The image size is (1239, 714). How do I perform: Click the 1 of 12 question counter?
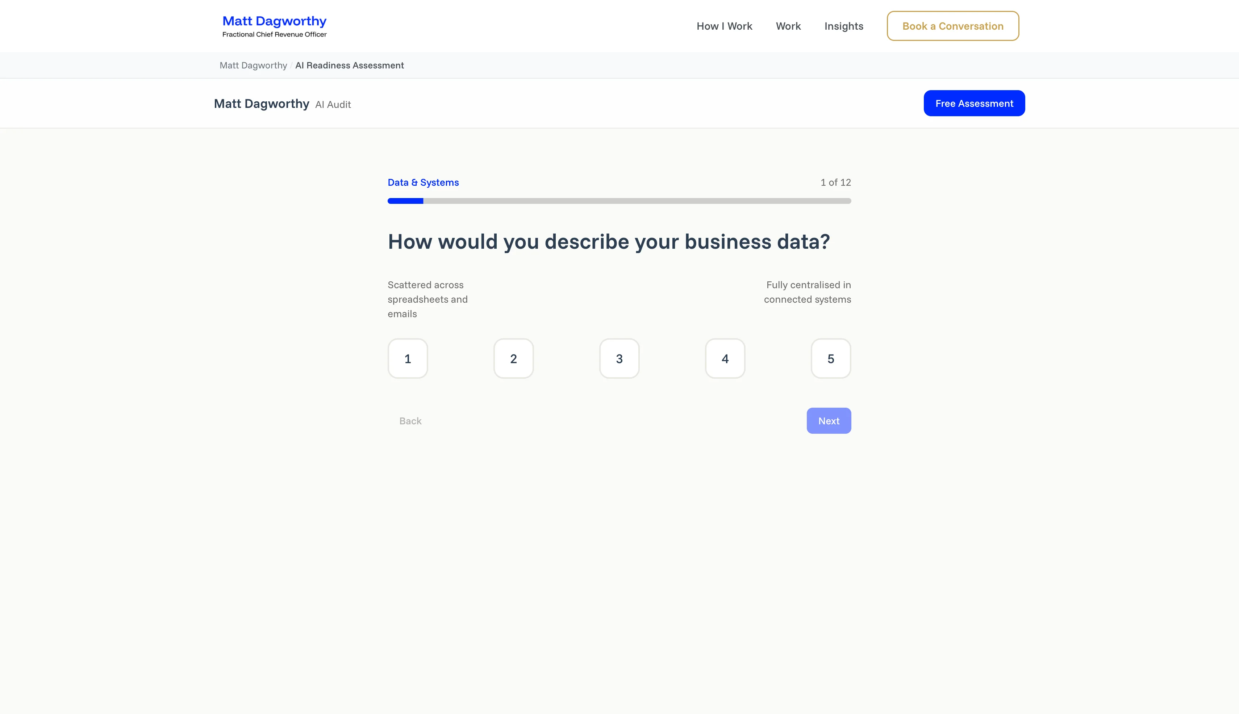coord(835,182)
